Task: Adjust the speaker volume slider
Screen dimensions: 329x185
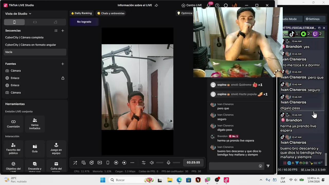Action: (x=160, y=163)
